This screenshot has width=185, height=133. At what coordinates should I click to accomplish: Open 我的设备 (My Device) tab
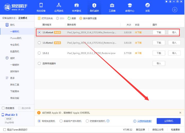click(41, 7)
